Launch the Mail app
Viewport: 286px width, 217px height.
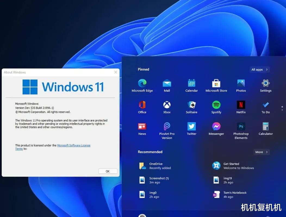(x=167, y=85)
